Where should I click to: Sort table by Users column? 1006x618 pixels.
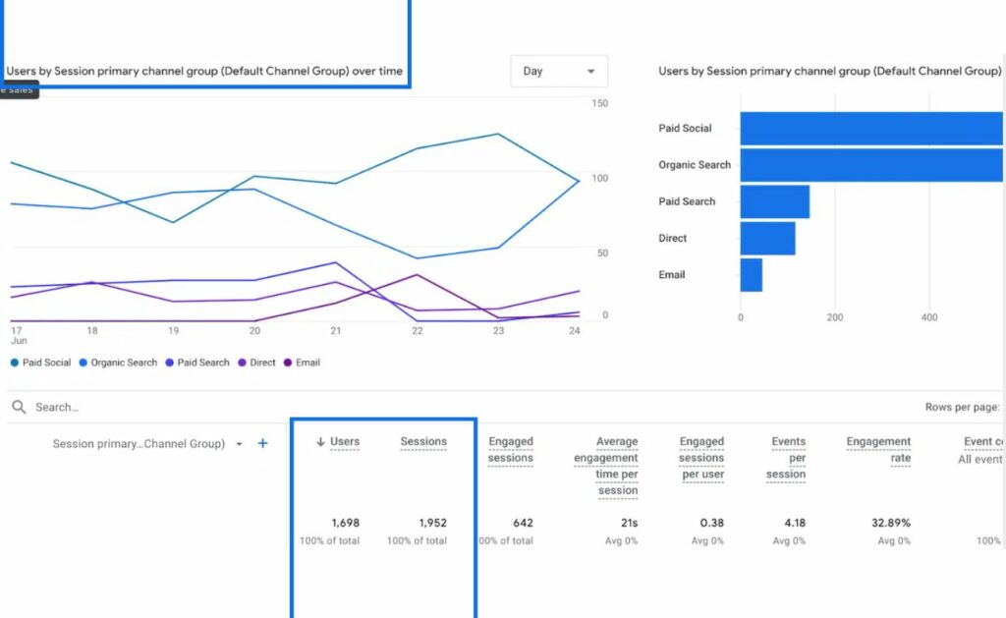pos(345,441)
